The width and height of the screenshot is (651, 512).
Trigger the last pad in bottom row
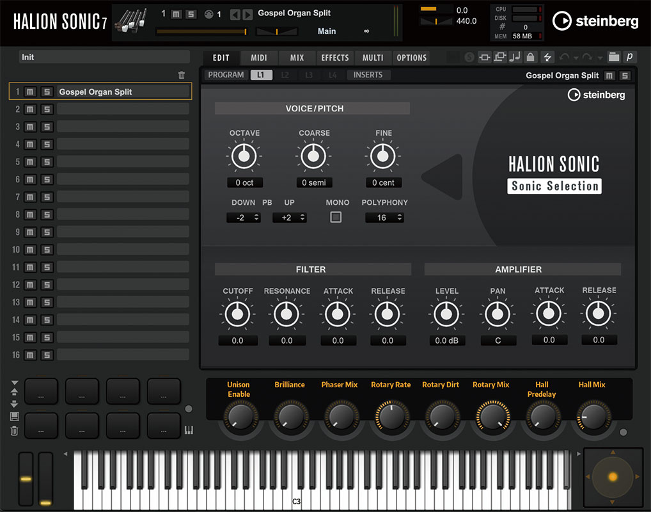(164, 425)
